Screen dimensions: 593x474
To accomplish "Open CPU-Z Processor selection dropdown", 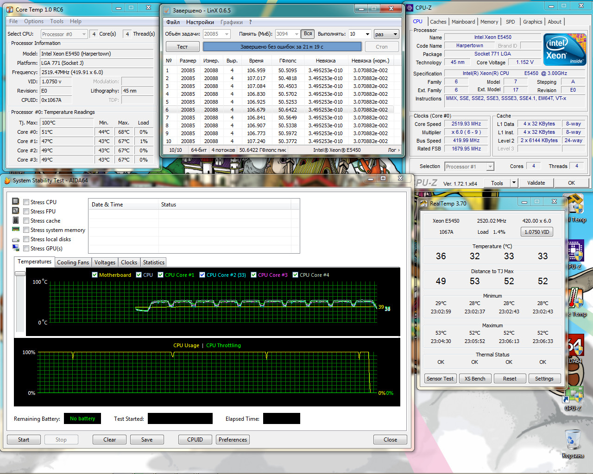I will pyautogui.click(x=469, y=167).
